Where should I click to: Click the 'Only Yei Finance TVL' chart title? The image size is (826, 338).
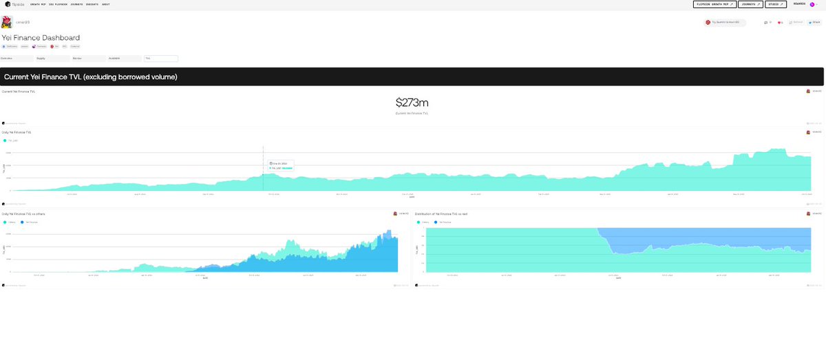pyautogui.click(x=17, y=131)
